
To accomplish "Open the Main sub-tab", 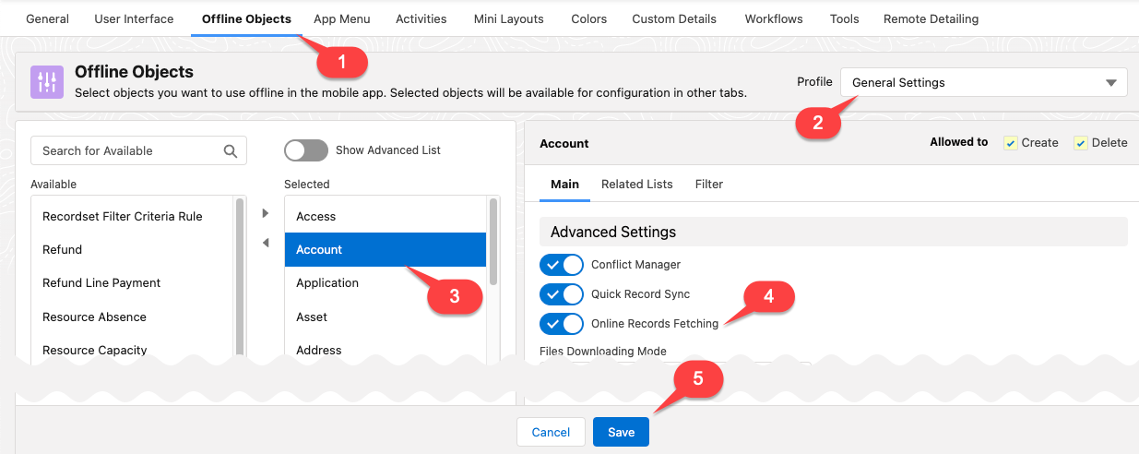I will (x=564, y=184).
